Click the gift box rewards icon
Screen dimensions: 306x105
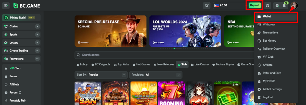click(267, 5)
